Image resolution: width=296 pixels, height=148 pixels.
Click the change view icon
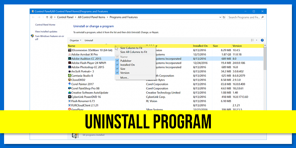[x=252, y=40]
